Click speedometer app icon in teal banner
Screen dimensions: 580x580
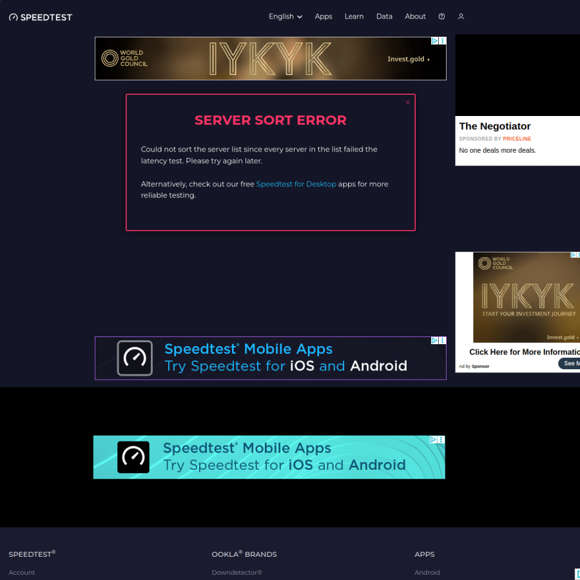tap(133, 457)
